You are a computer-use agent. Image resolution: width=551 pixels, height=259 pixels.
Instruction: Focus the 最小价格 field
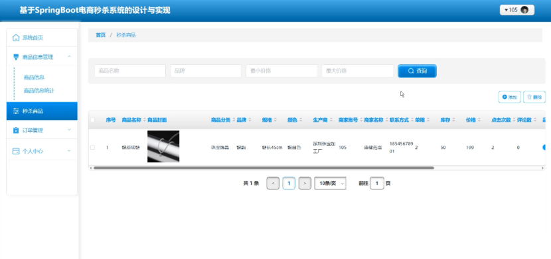(x=281, y=71)
